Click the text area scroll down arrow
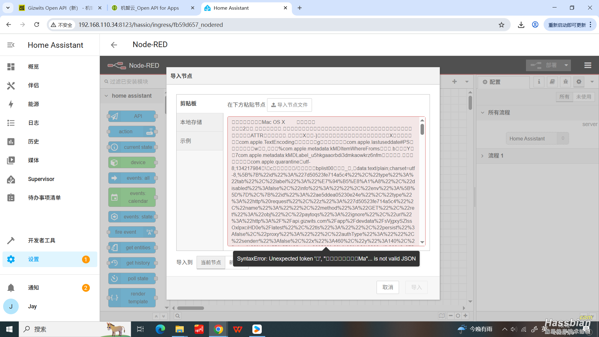Screen dimensions: 599x337 422,242
